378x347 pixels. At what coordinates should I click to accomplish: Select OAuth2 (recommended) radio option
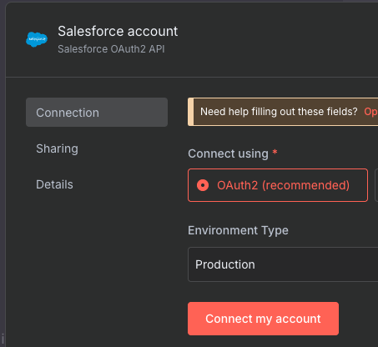[x=278, y=185]
